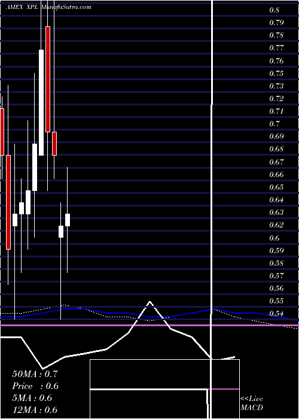Image resolution: width=299 pixels, height=419 pixels.
Task: Click the 0.77 price axis label
Action: click(x=276, y=48)
